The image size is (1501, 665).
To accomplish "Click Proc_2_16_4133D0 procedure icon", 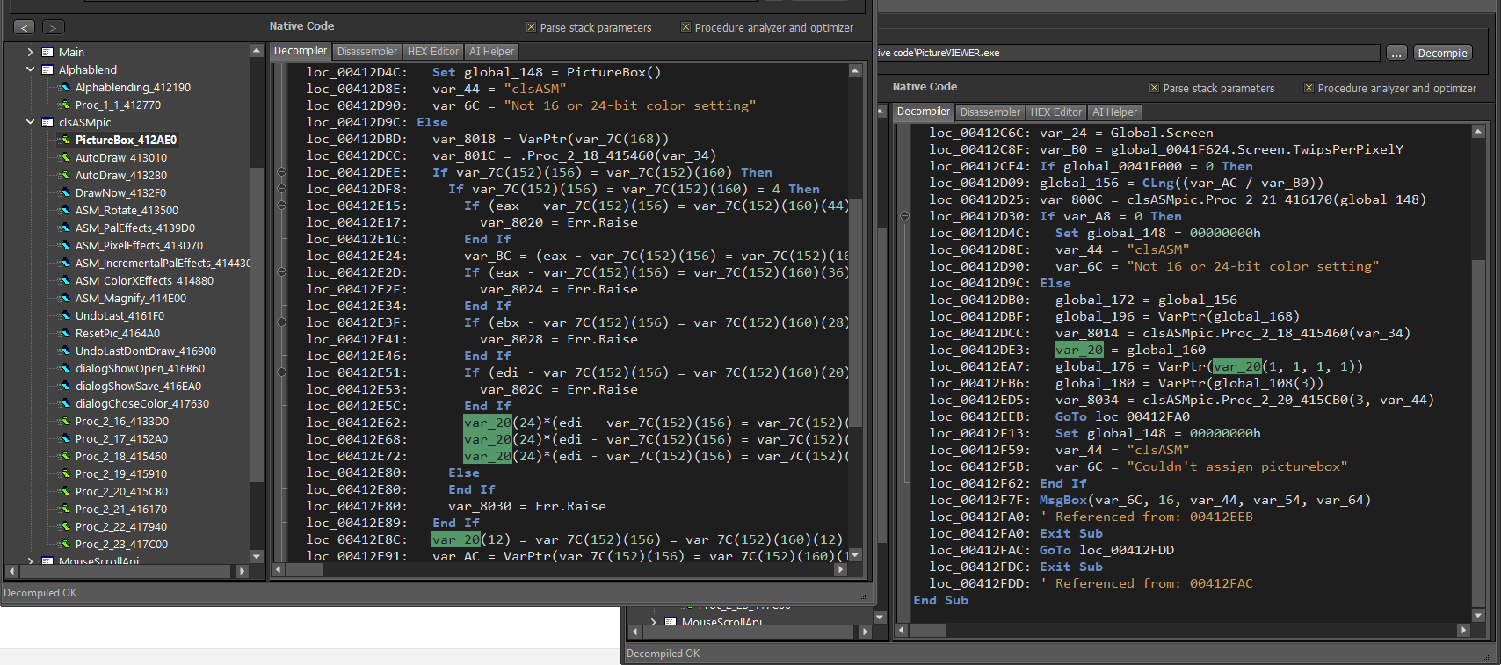I will point(64,421).
